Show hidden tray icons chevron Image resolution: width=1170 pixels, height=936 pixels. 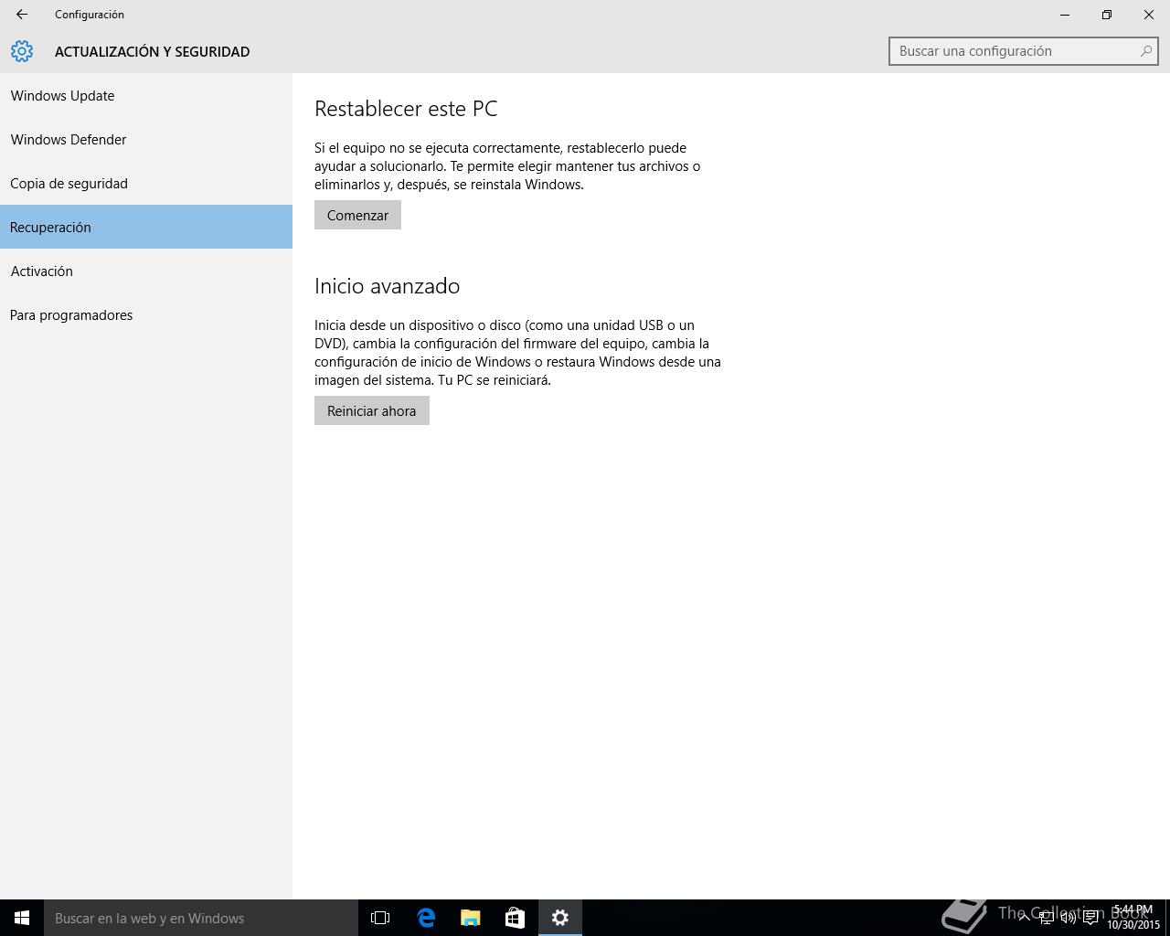[1025, 918]
